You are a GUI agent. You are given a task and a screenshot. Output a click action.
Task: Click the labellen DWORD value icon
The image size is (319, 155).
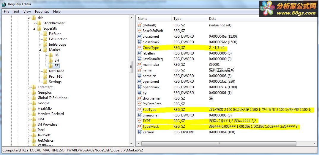click(x=140, y=53)
